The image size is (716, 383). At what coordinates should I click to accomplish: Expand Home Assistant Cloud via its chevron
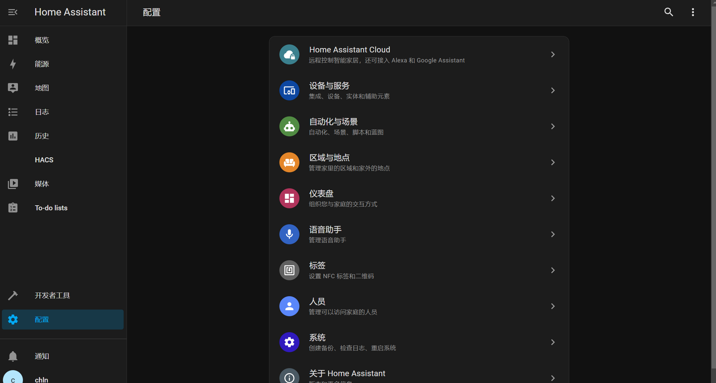click(x=553, y=55)
